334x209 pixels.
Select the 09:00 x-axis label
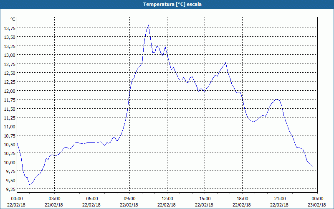tap(130, 199)
